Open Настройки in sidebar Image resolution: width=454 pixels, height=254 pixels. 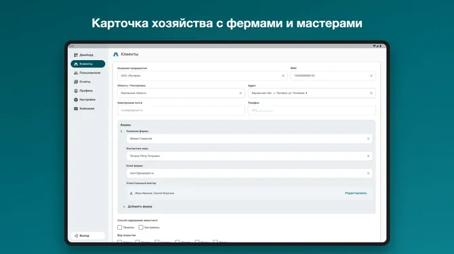(x=87, y=99)
